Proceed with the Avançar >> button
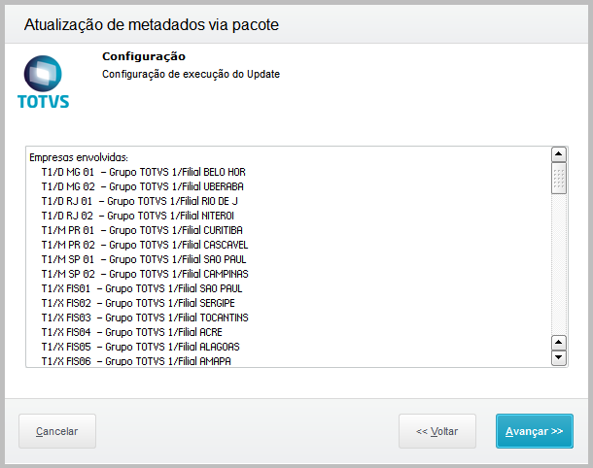The image size is (593, 468). [534, 430]
